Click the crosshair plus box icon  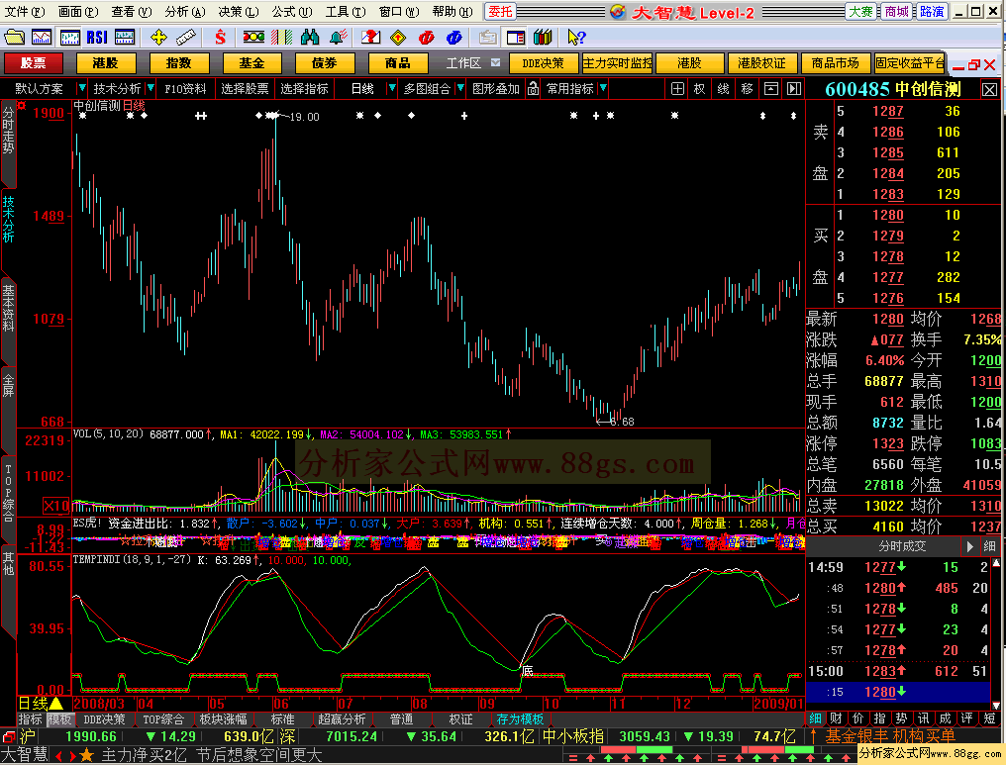click(677, 88)
